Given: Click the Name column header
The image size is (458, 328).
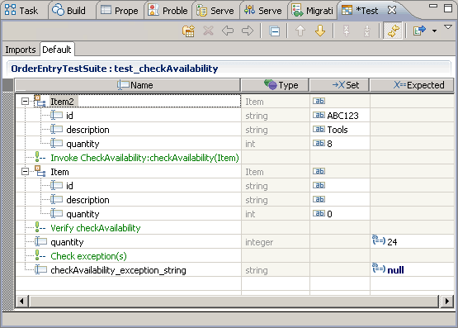Looking at the screenshot, I should click(127, 85).
